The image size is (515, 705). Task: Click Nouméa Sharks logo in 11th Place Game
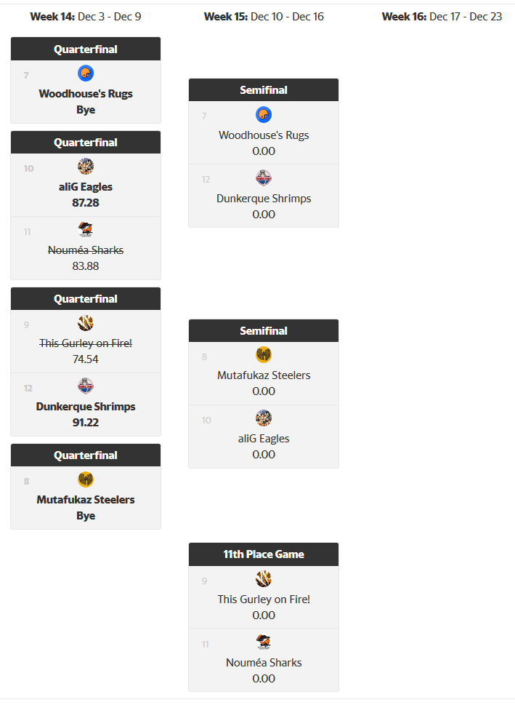(x=264, y=642)
